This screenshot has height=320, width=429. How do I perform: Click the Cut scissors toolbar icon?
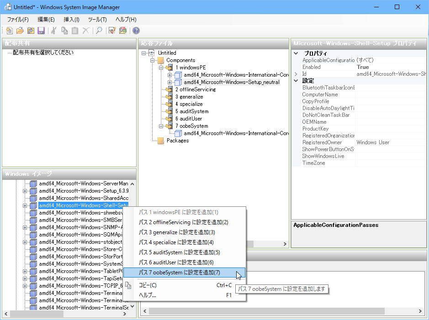pyautogui.click(x=53, y=31)
